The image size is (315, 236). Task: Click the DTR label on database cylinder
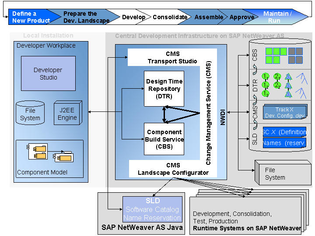click(255, 86)
